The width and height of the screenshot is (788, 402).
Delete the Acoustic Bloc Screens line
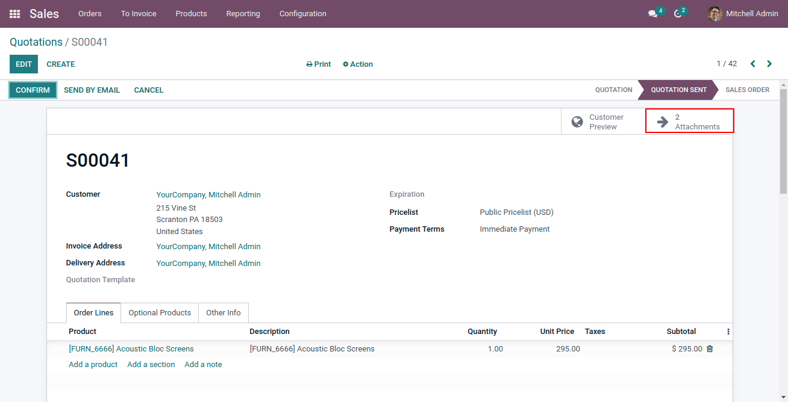click(x=710, y=349)
